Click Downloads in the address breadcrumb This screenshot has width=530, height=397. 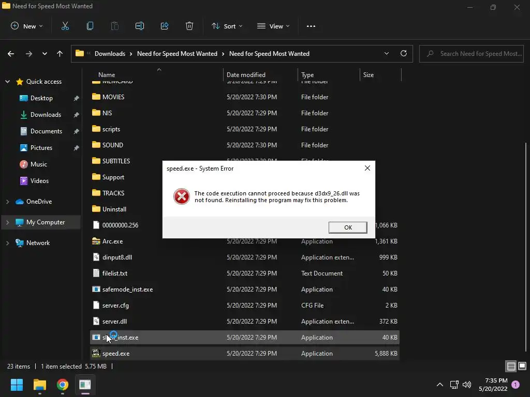click(x=110, y=54)
